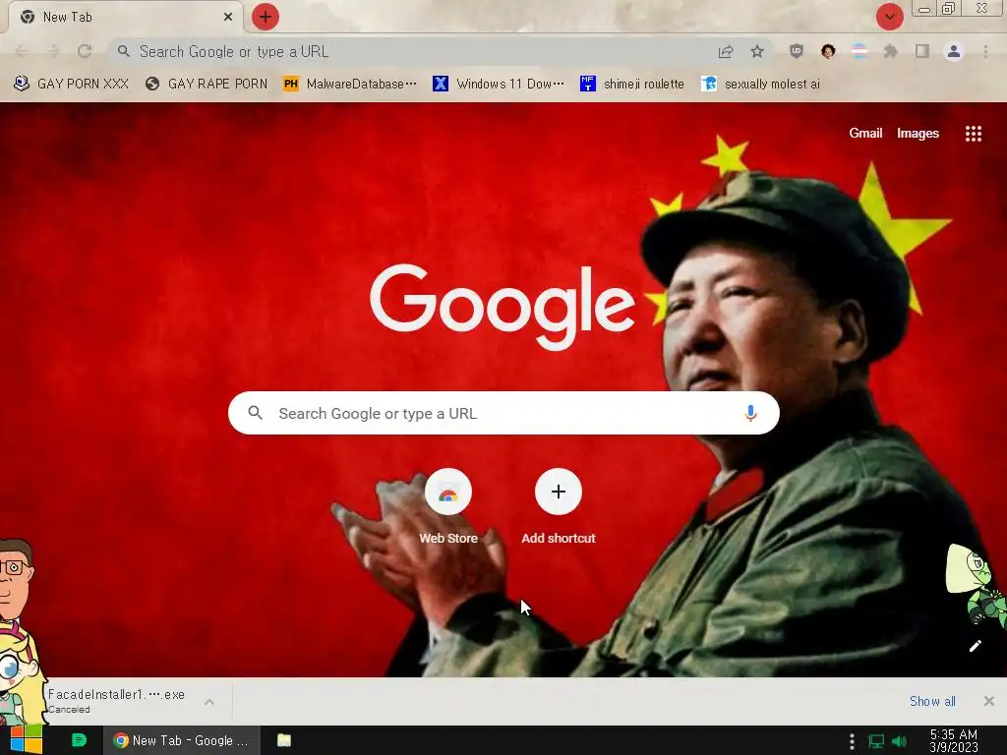The image size is (1007, 755).
Task: Open Gmail link
Action: coord(865,133)
